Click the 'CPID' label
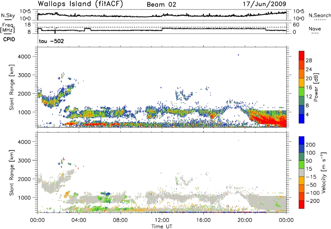This screenshot has height=229, width=331. click(x=9, y=39)
